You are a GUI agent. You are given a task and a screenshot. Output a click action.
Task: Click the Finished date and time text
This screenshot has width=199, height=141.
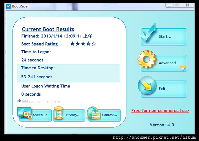coord(57,36)
